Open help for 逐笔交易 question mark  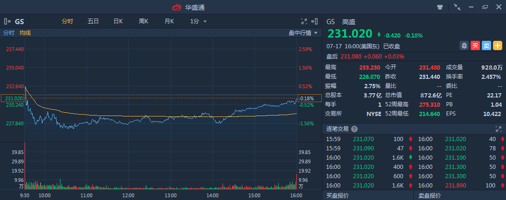(354, 129)
